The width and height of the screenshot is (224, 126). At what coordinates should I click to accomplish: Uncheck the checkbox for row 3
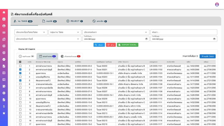click(20, 73)
